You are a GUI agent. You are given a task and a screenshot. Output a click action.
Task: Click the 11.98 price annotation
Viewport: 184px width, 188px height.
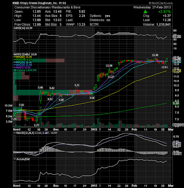pyautogui.click(x=109, y=66)
